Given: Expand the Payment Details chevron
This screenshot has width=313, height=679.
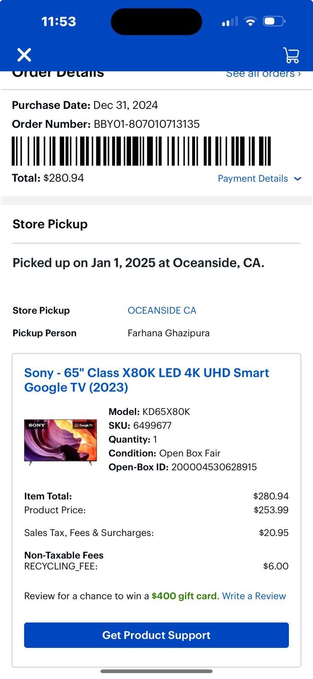Looking at the screenshot, I should [298, 179].
